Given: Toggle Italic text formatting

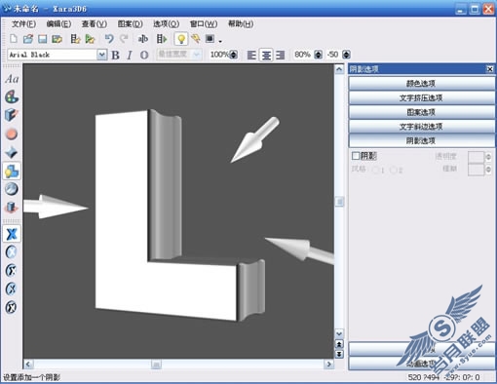Looking at the screenshot, I should point(130,55).
